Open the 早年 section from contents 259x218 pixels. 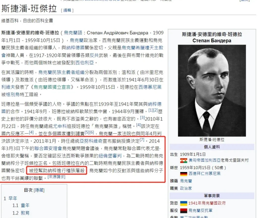13,198
